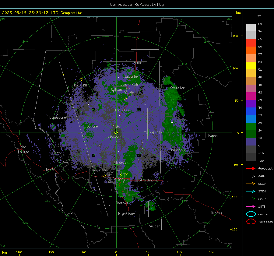Select the cyan 27ZW arrow legend icon

pyautogui.click(x=251, y=191)
